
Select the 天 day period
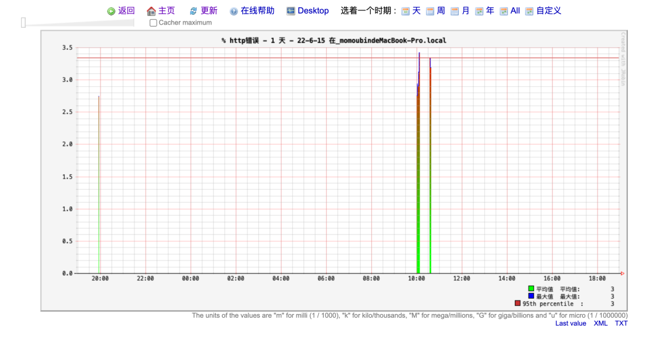point(416,10)
